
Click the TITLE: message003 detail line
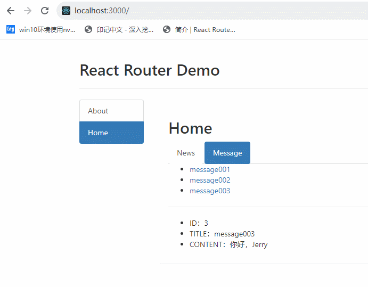222,234
